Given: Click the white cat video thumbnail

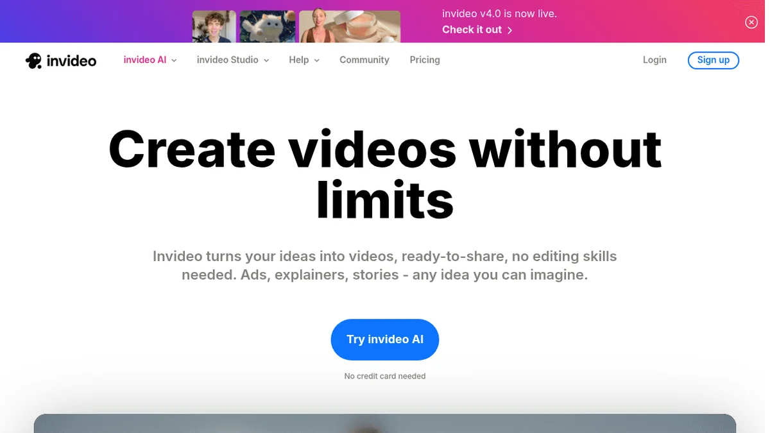Looking at the screenshot, I should coord(268,26).
